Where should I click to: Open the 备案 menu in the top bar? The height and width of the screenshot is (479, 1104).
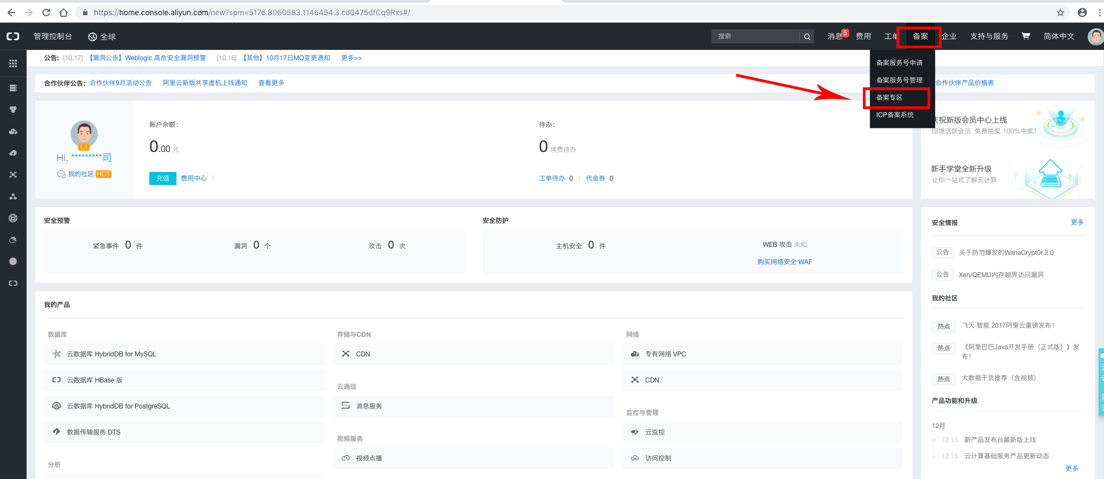[920, 36]
